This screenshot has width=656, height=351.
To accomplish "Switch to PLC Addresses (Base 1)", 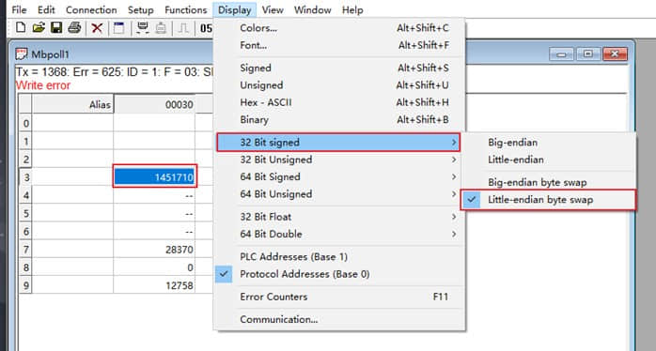I will 339,256.
